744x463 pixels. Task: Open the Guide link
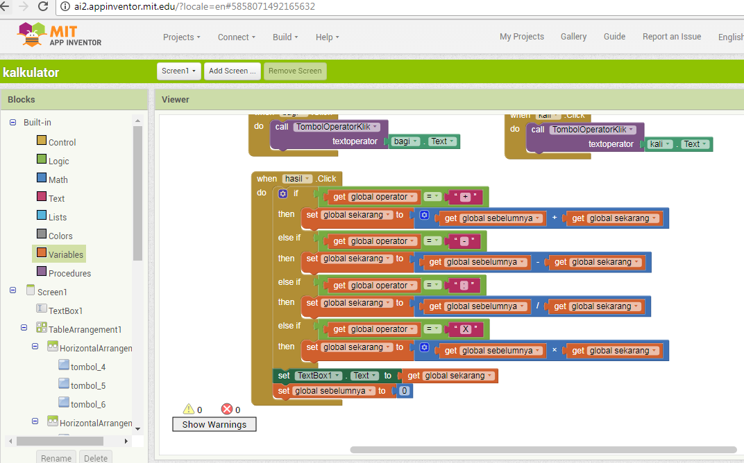(614, 37)
